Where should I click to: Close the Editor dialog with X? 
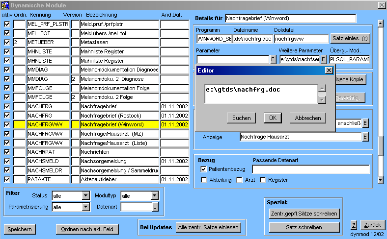(x=329, y=71)
